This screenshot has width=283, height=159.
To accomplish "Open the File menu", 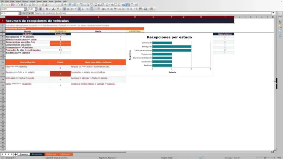I will pyautogui.click(x=2, y=1).
